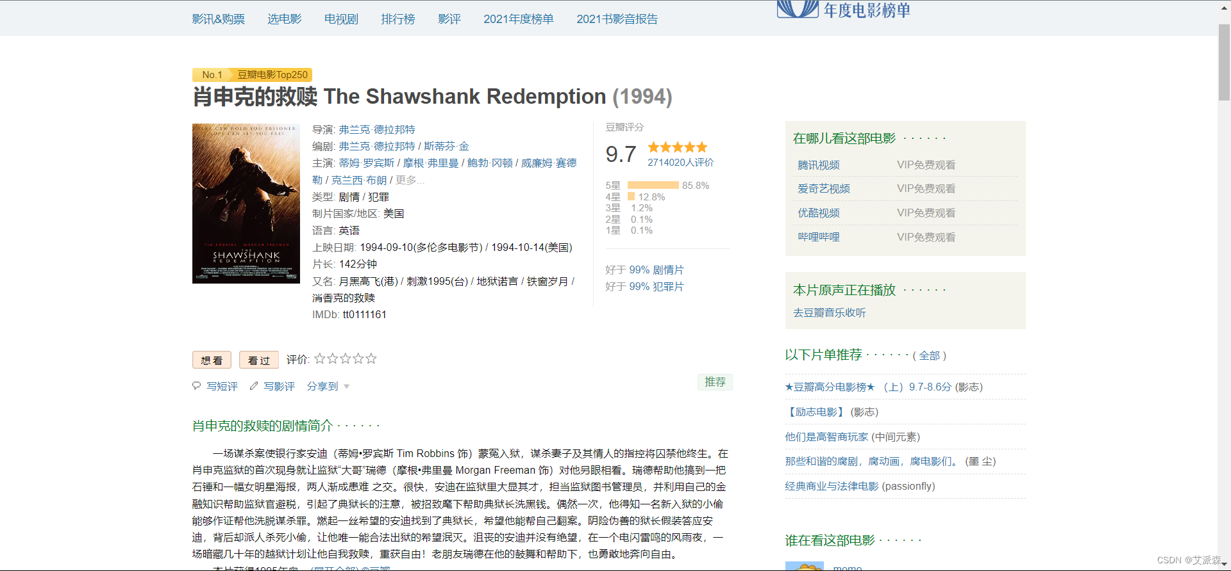This screenshot has height=571, width=1231.
Task: Click the 片长 142分钟 text
Action: tap(344, 264)
